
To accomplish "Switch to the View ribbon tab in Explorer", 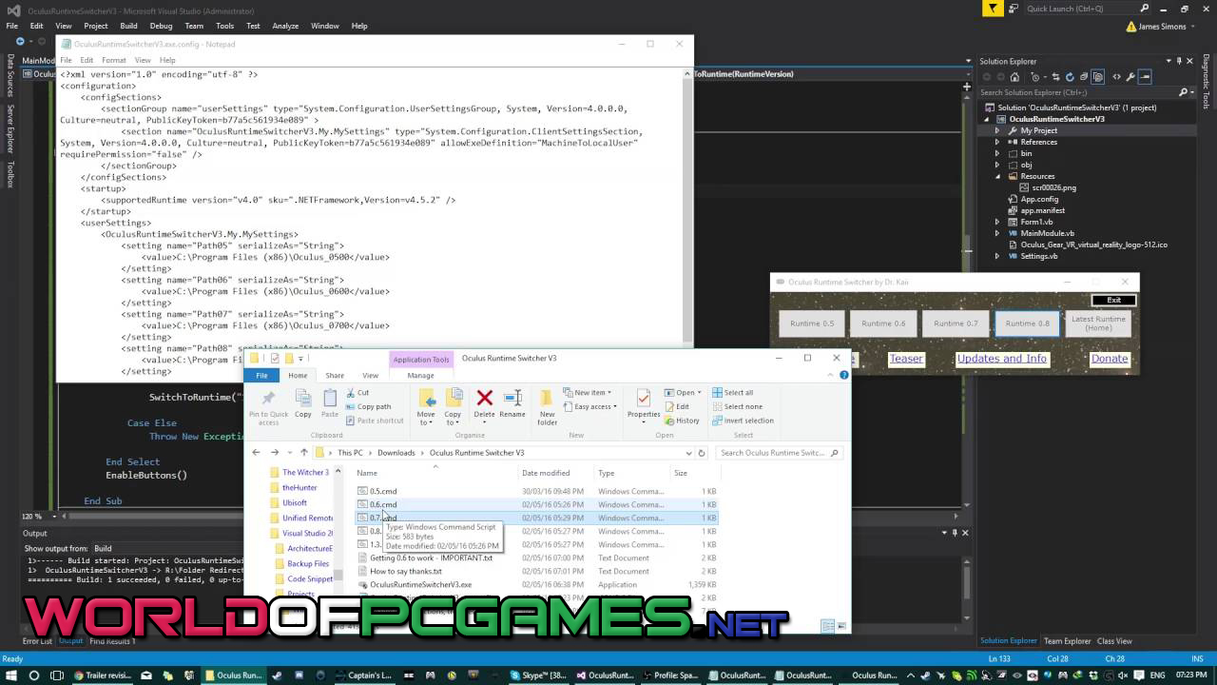I will [x=370, y=376].
